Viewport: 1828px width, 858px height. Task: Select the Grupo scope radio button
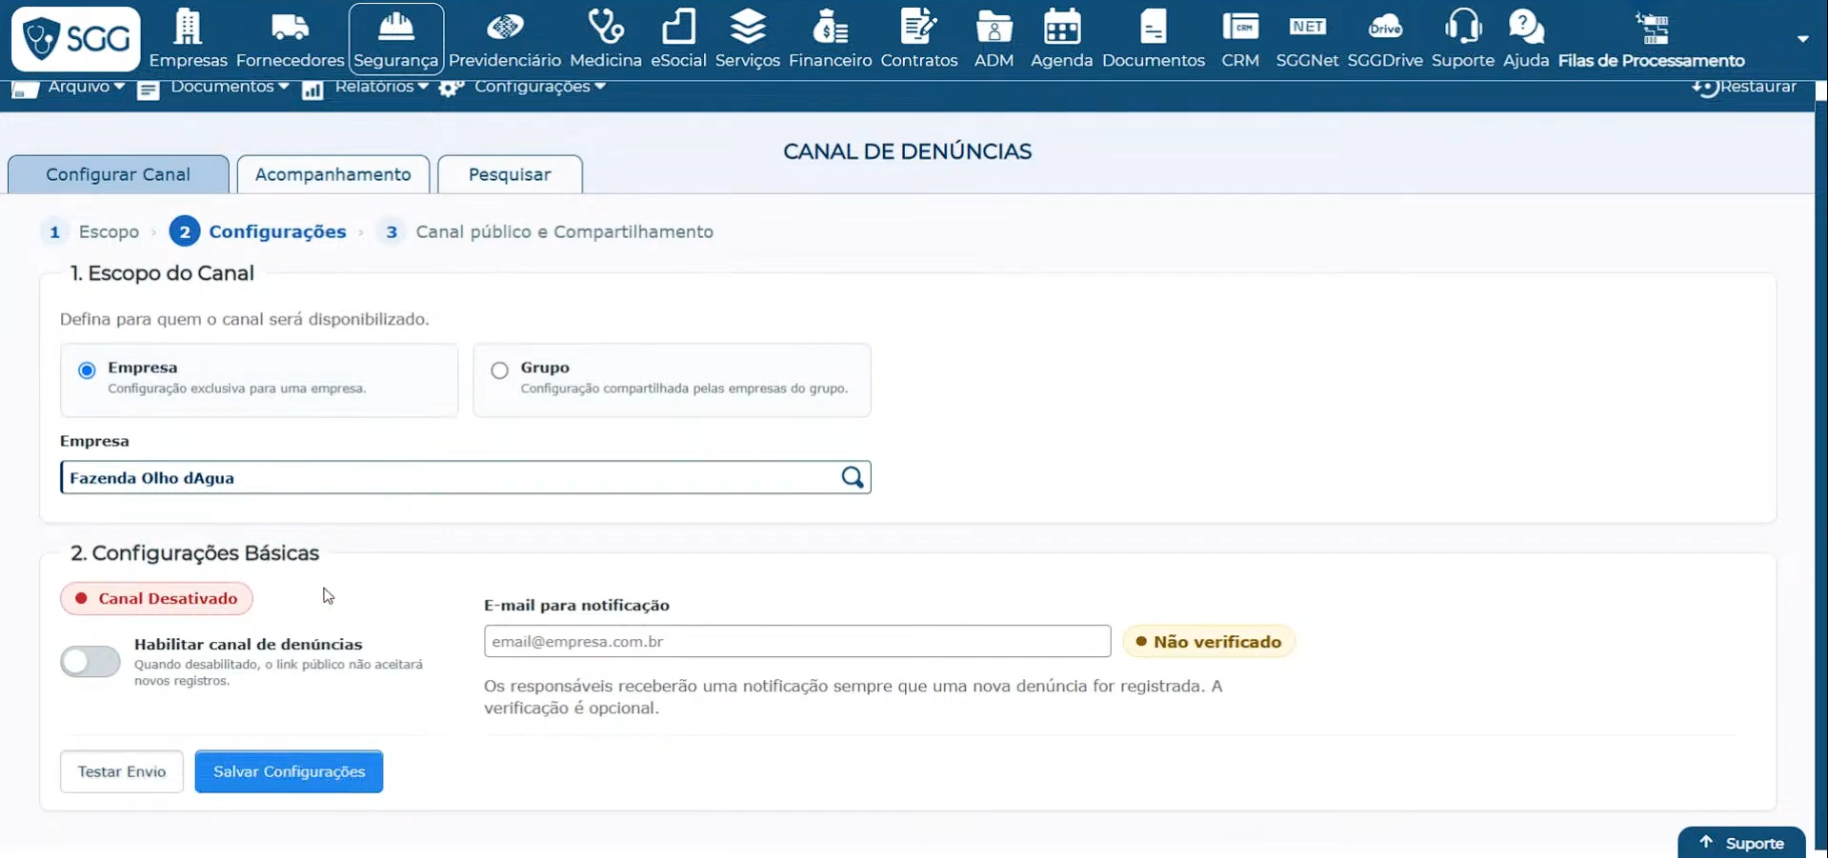[500, 370]
